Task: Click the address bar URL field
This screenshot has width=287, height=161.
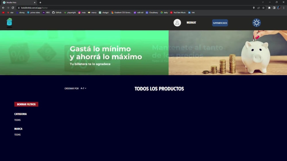Action: click(x=135, y=8)
